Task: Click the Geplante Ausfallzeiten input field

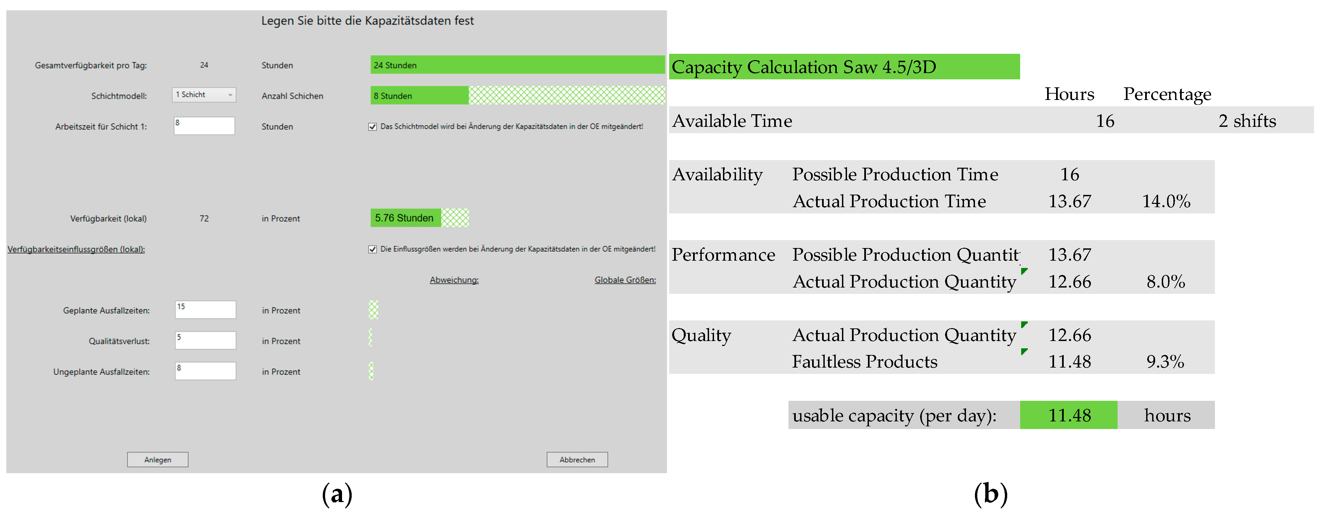Action: 205,310
